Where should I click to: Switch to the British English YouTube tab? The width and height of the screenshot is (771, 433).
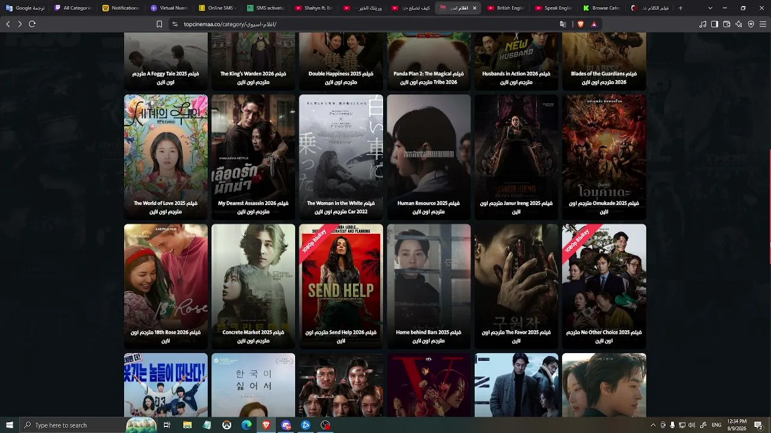[x=506, y=8]
